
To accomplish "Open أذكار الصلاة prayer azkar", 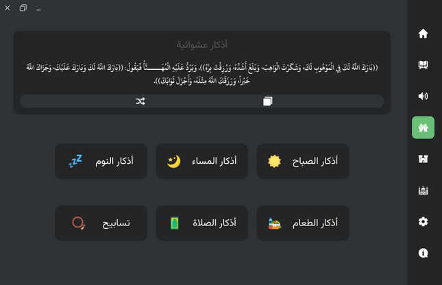I will coord(202,223).
